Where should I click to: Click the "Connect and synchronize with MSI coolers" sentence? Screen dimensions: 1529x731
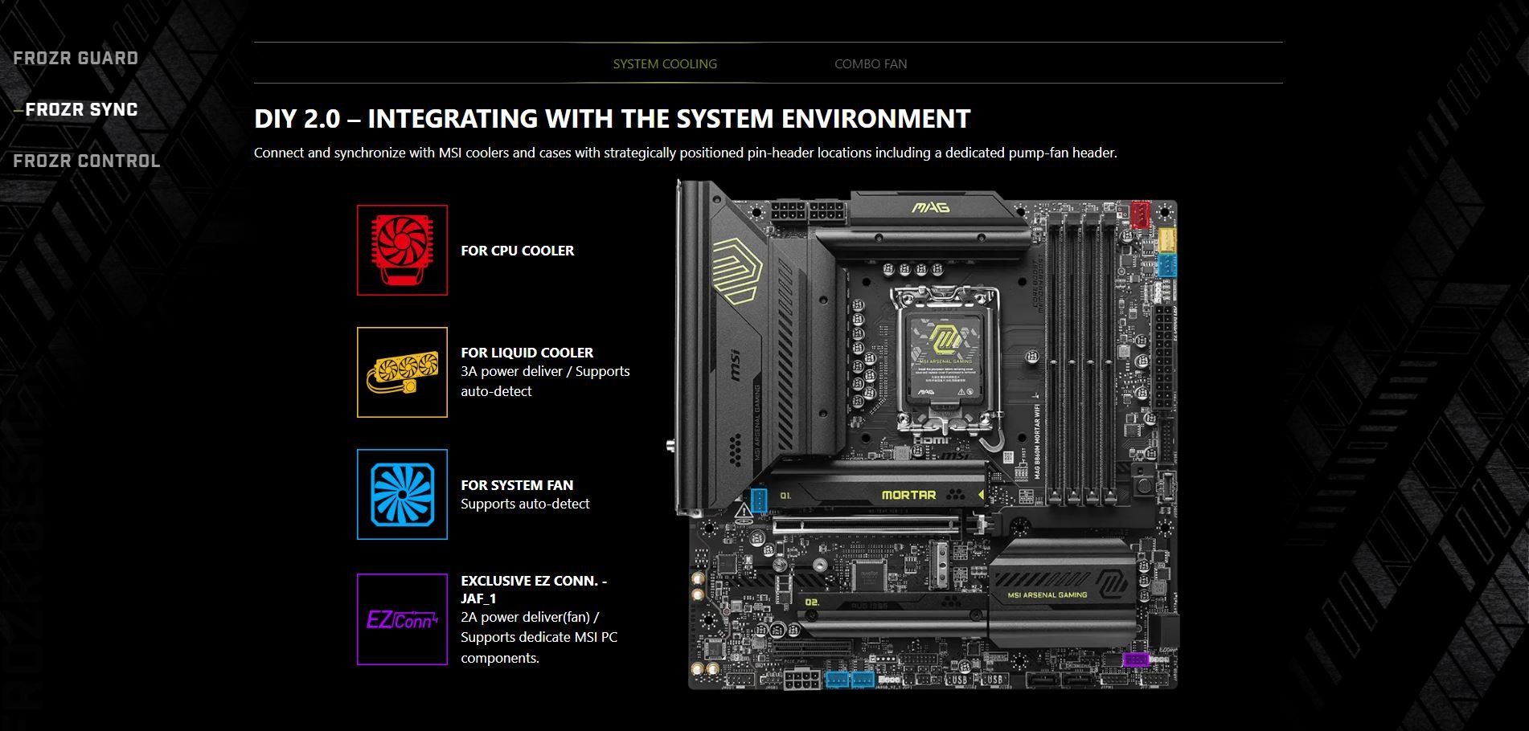pyautogui.click(x=686, y=153)
